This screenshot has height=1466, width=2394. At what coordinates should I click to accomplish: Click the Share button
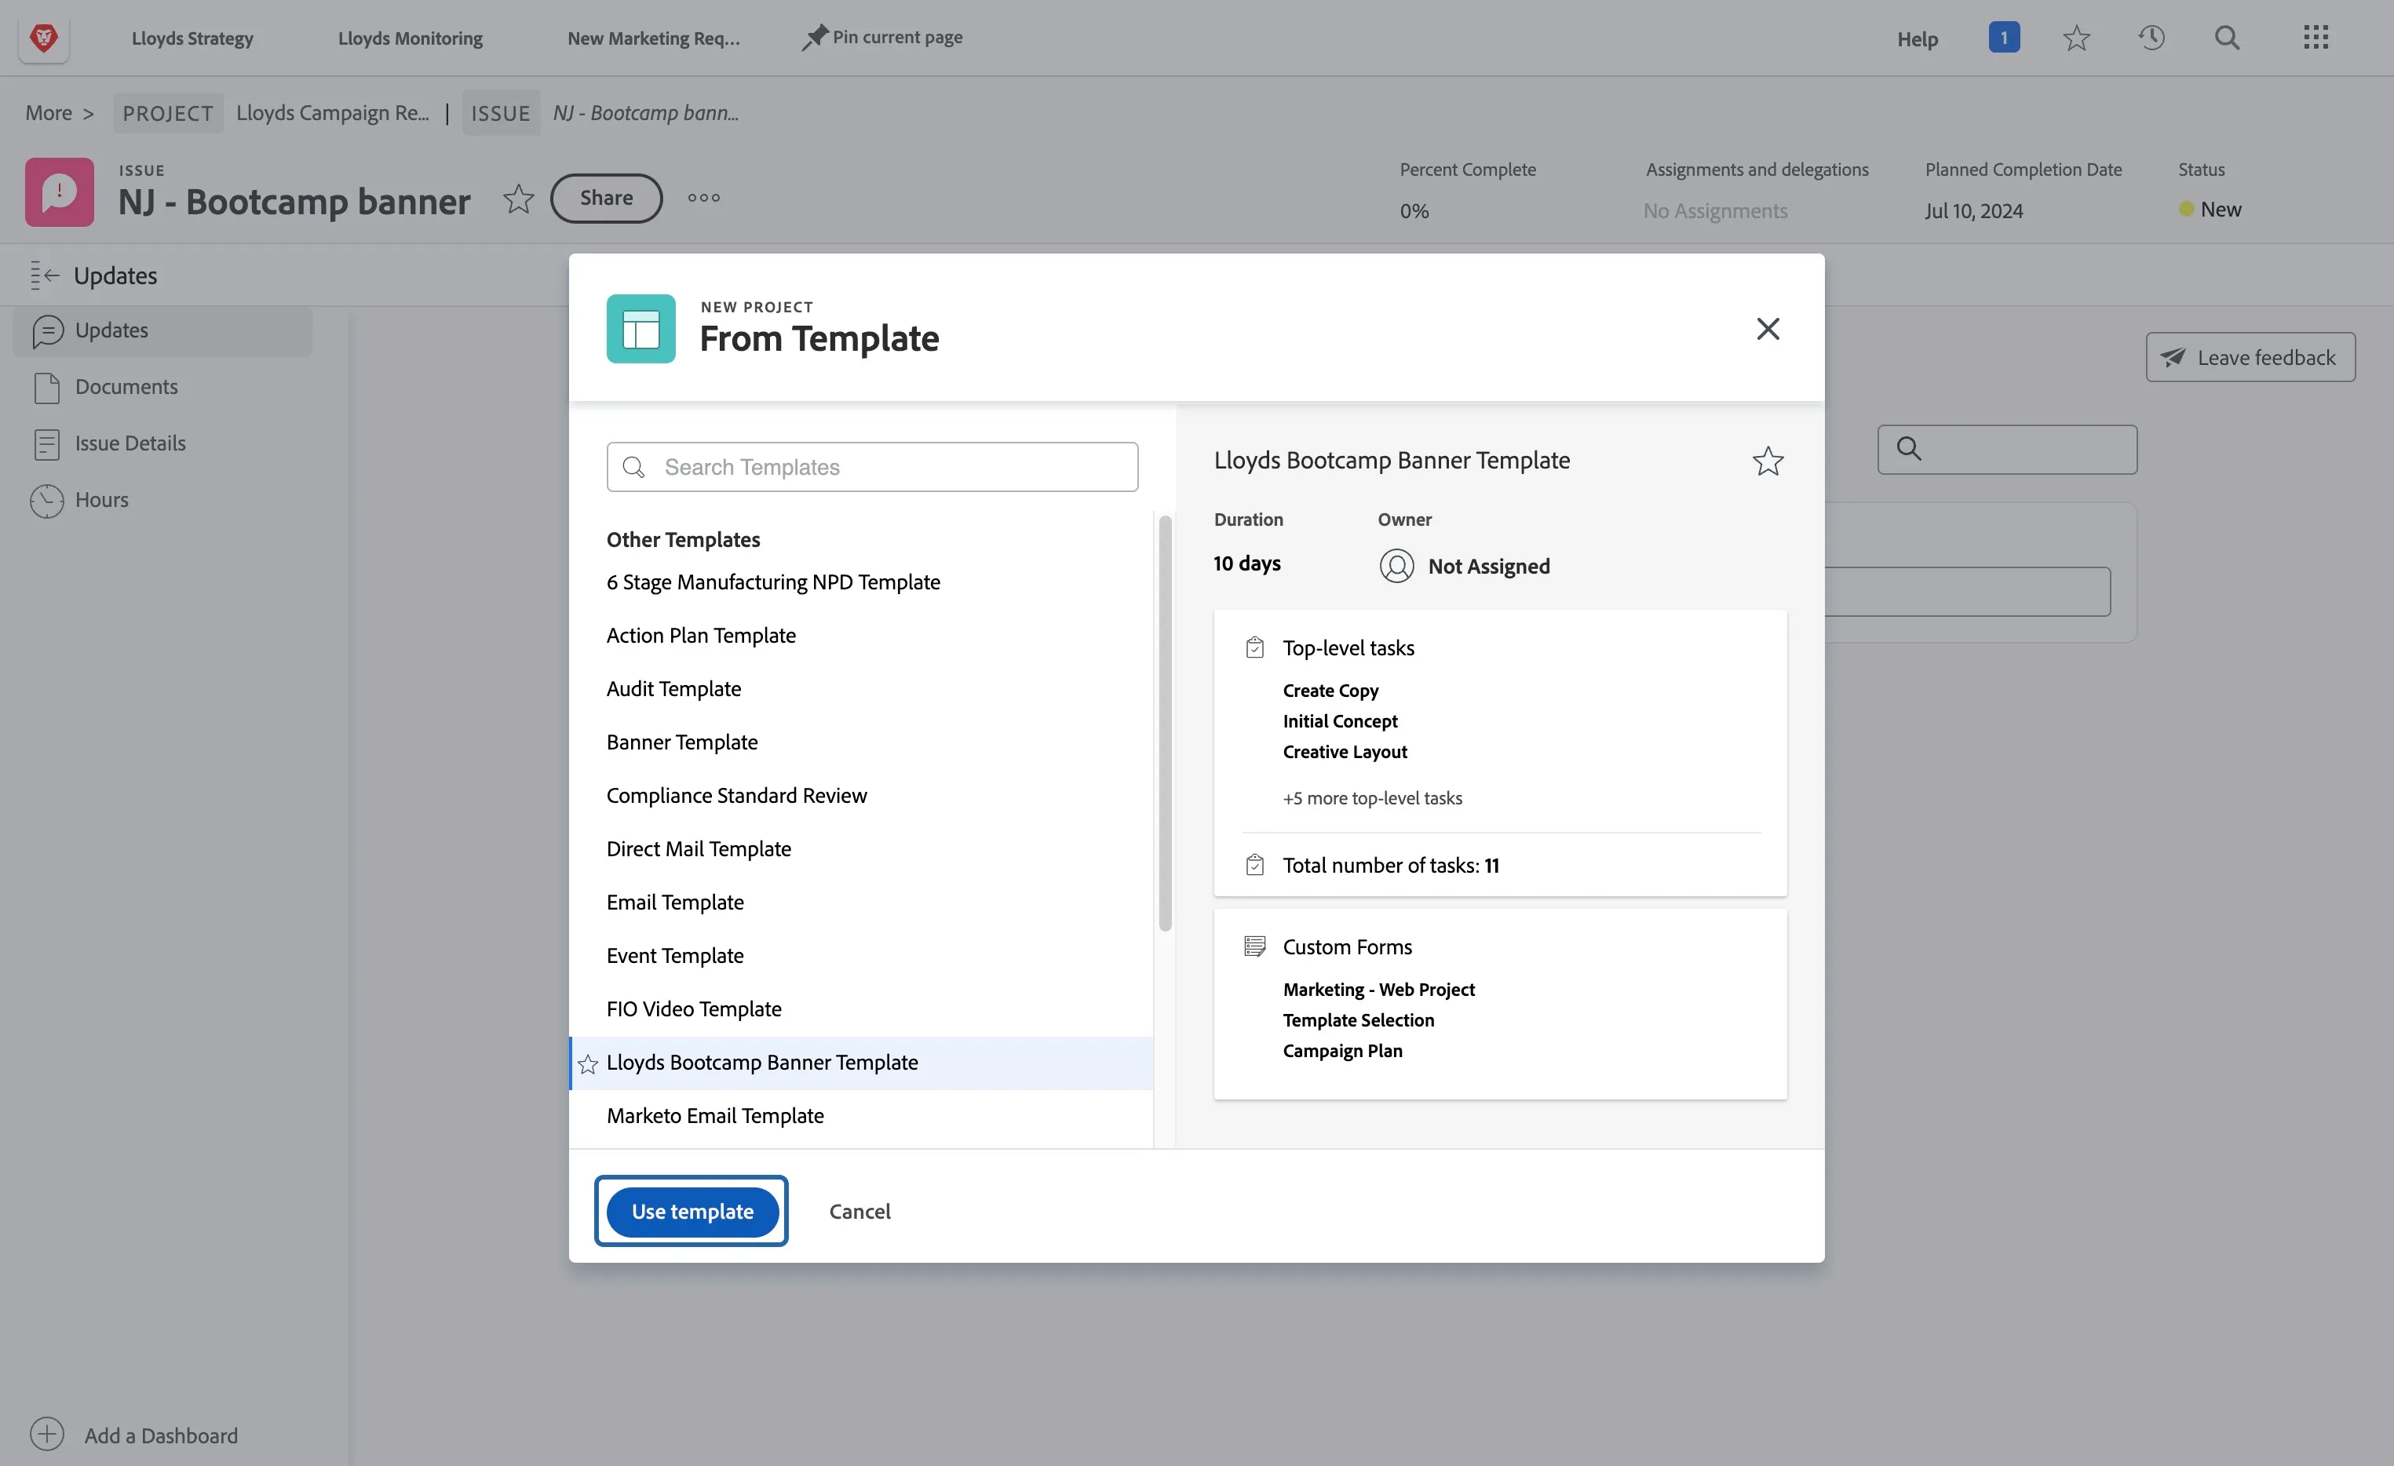pyautogui.click(x=606, y=199)
